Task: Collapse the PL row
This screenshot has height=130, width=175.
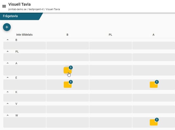Action: click(8, 52)
